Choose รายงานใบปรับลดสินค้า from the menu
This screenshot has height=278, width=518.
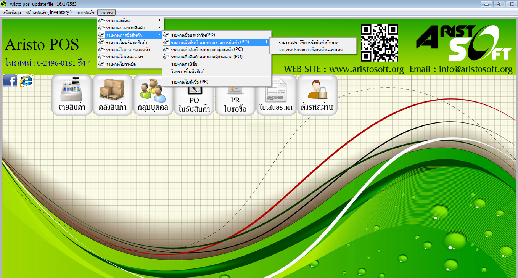coord(130,42)
